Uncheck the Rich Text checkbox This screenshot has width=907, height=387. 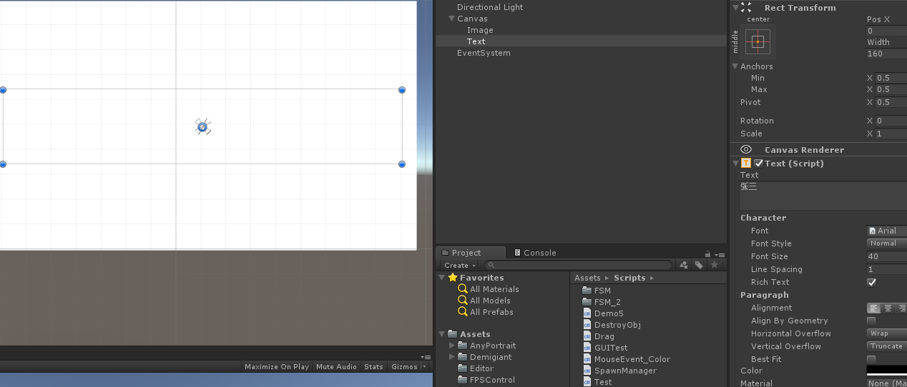click(871, 282)
